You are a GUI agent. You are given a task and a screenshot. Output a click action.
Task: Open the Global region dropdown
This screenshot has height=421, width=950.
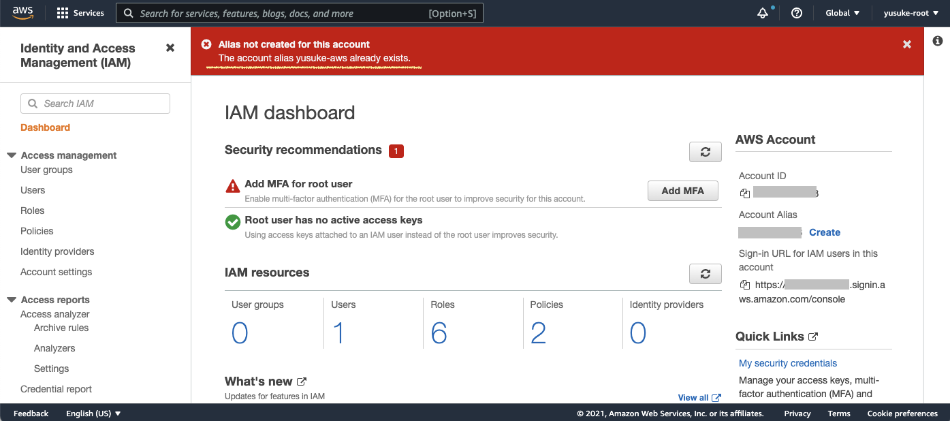[842, 13]
